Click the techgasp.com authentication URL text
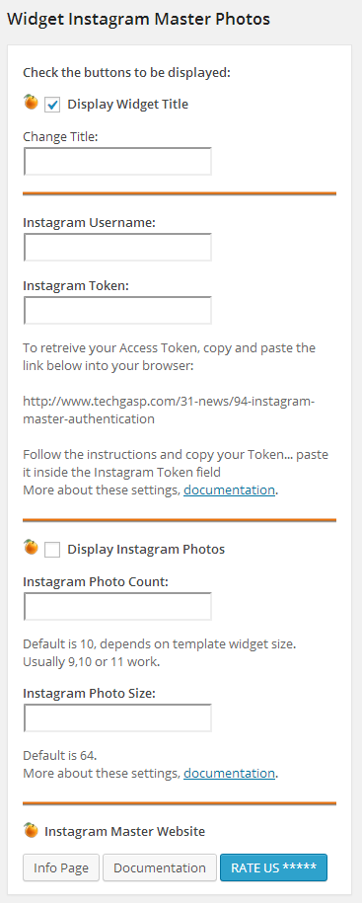Image resolution: width=362 pixels, height=903 pixels. (169, 410)
